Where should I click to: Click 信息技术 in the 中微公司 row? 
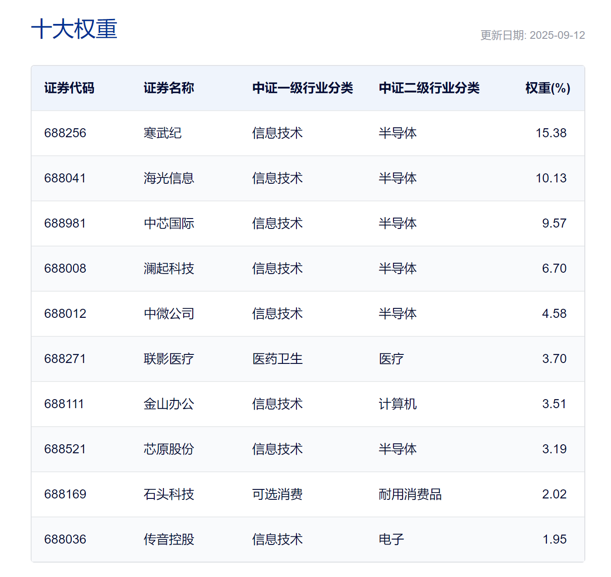click(x=278, y=314)
